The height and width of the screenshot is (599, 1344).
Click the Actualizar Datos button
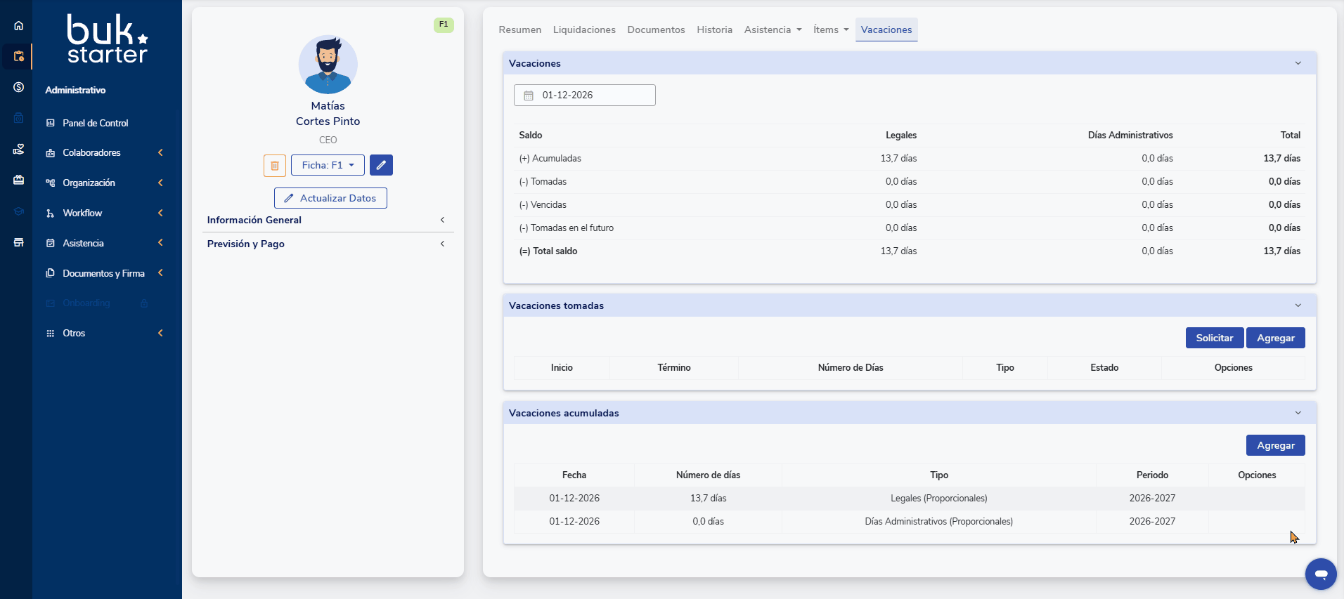[x=330, y=198]
